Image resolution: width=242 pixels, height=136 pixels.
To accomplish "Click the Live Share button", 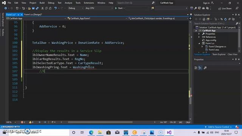I will point(225,8).
